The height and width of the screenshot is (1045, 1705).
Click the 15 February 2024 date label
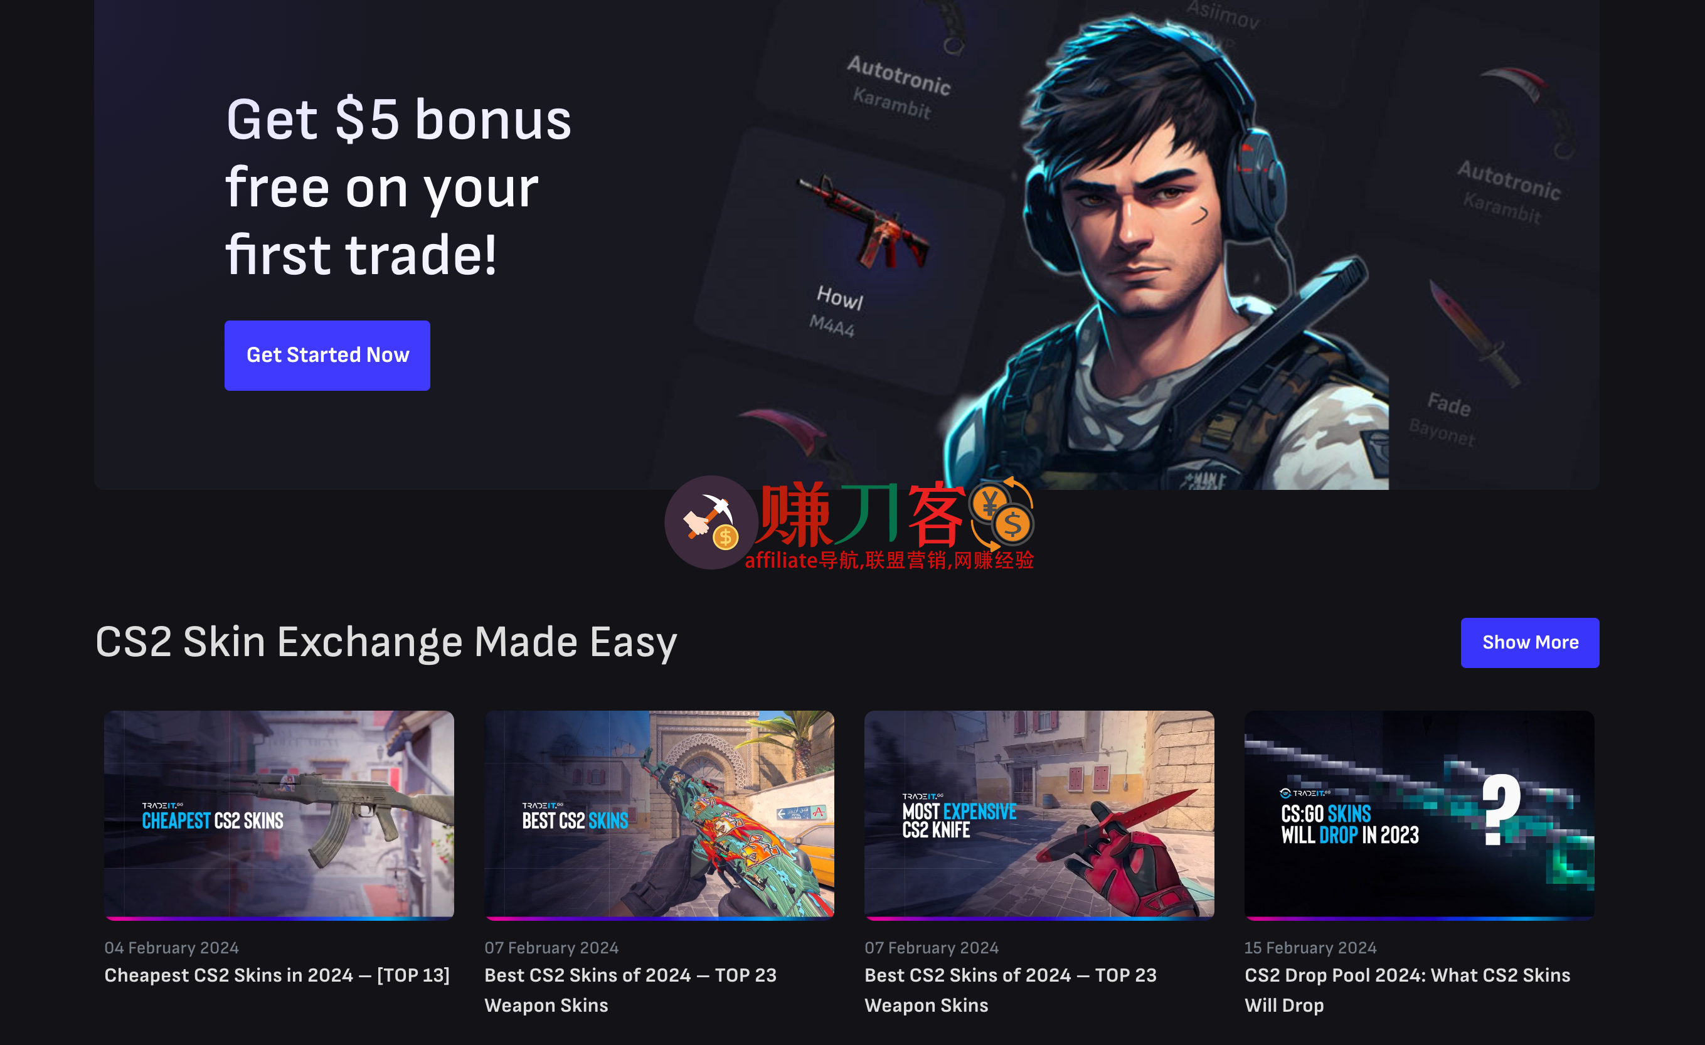click(x=1310, y=947)
